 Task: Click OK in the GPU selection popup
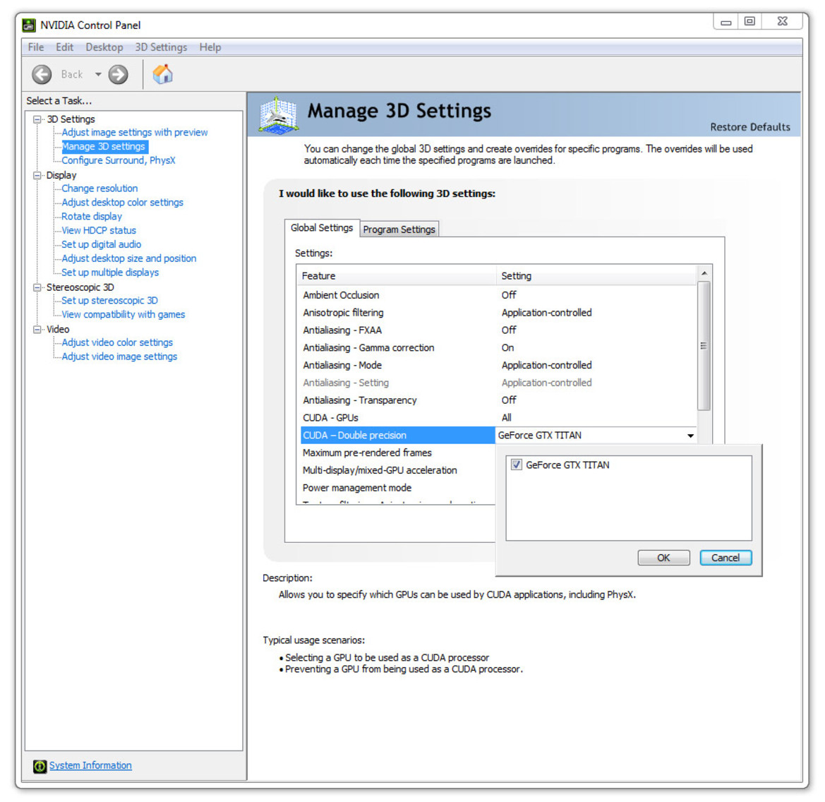click(x=663, y=558)
